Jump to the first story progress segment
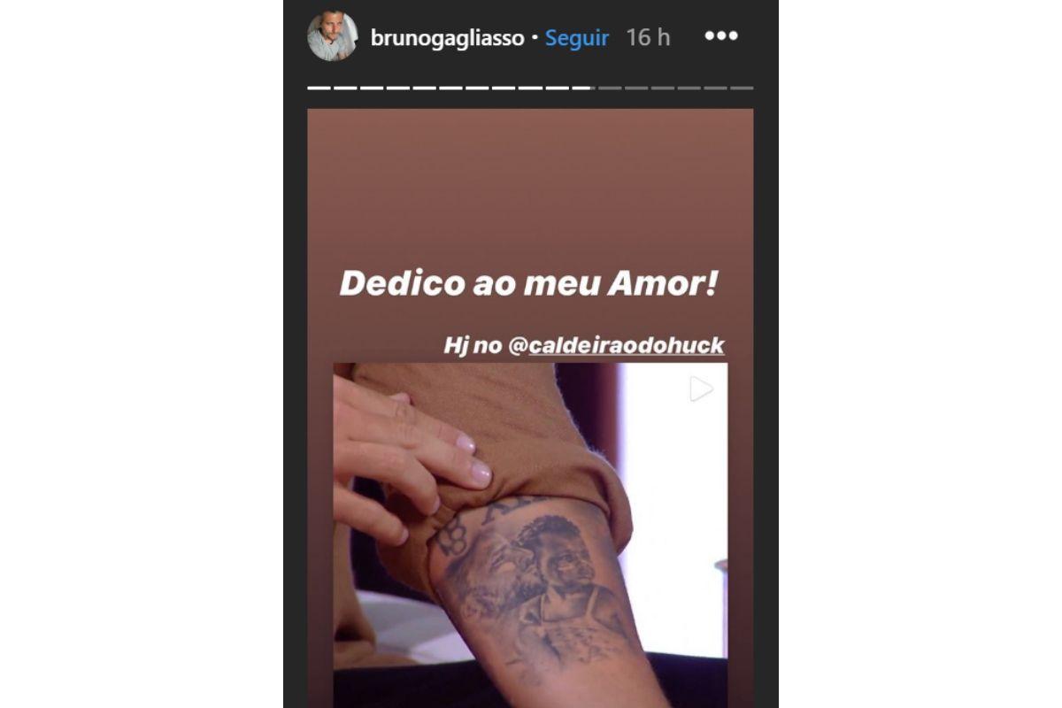 click(319, 88)
